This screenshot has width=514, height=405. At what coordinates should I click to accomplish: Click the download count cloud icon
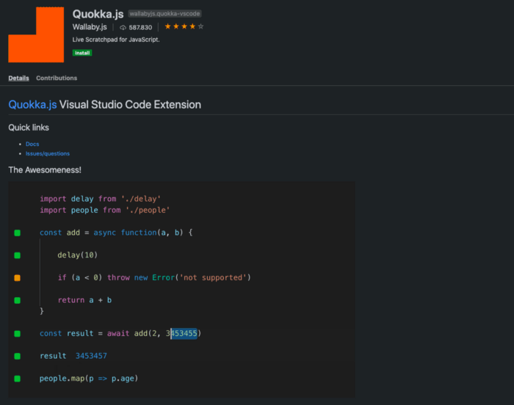[x=123, y=28]
